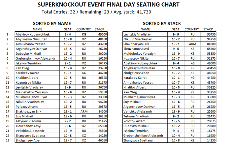Click row number 12 in left table
The width and height of the screenshot is (231, 148).
pyautogui.click(x=7, y=87)
